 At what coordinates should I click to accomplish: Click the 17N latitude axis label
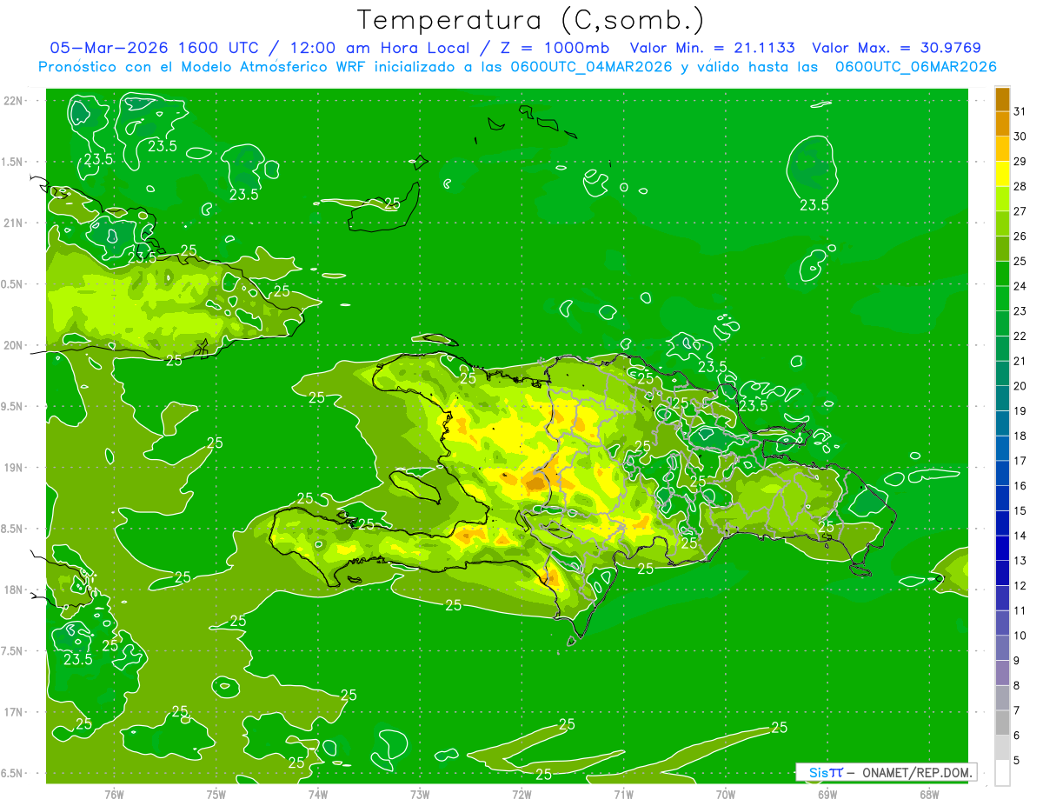(x=13, y=712)
